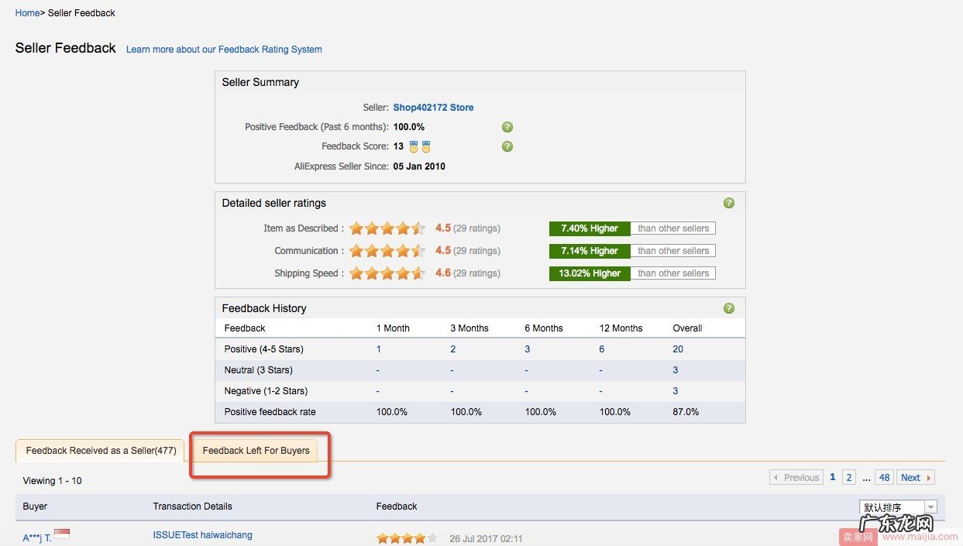Click the medal icons beside Feedback Score
The height and width of the screenshot is (546, 963).
(x=420, y=146)
